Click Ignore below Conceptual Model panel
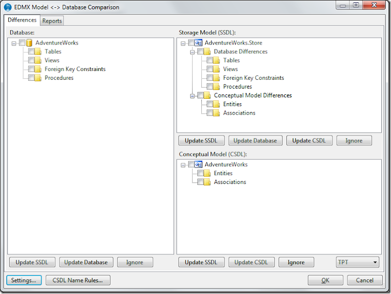Viewport: 391px width, 294px height. pyautogui.click(x=296, y=262)
